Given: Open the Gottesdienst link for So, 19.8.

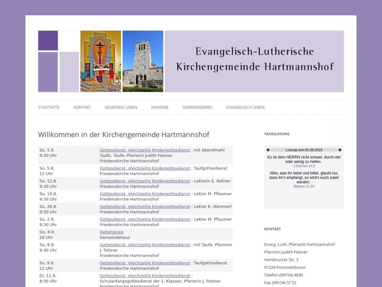Looking at the screenshot, I should pos(144,194).
